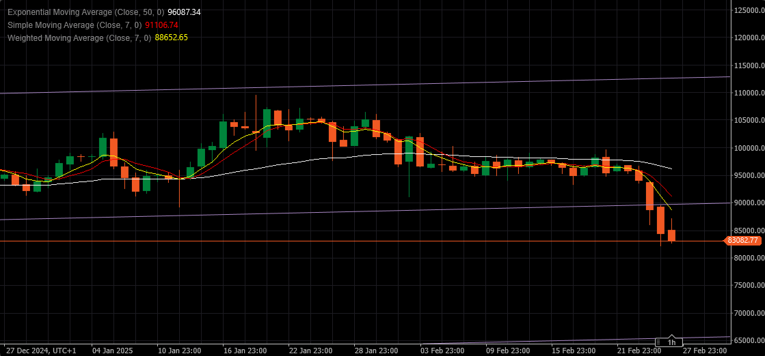
Task: Select the upper purple channel trend line
Action: pos(365,85)
